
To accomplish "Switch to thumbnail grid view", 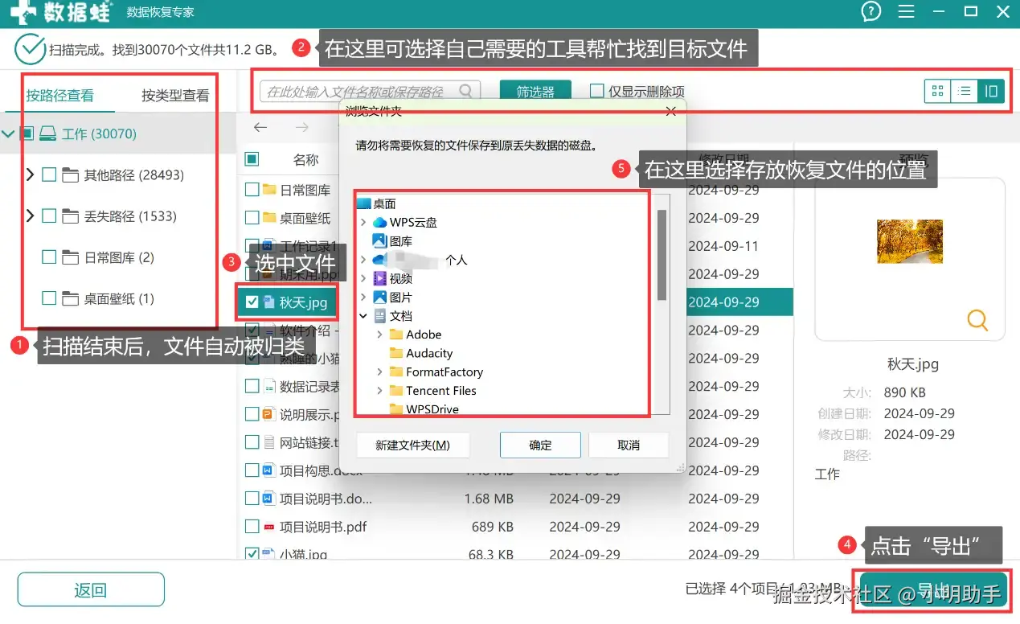I will [937, 91].
